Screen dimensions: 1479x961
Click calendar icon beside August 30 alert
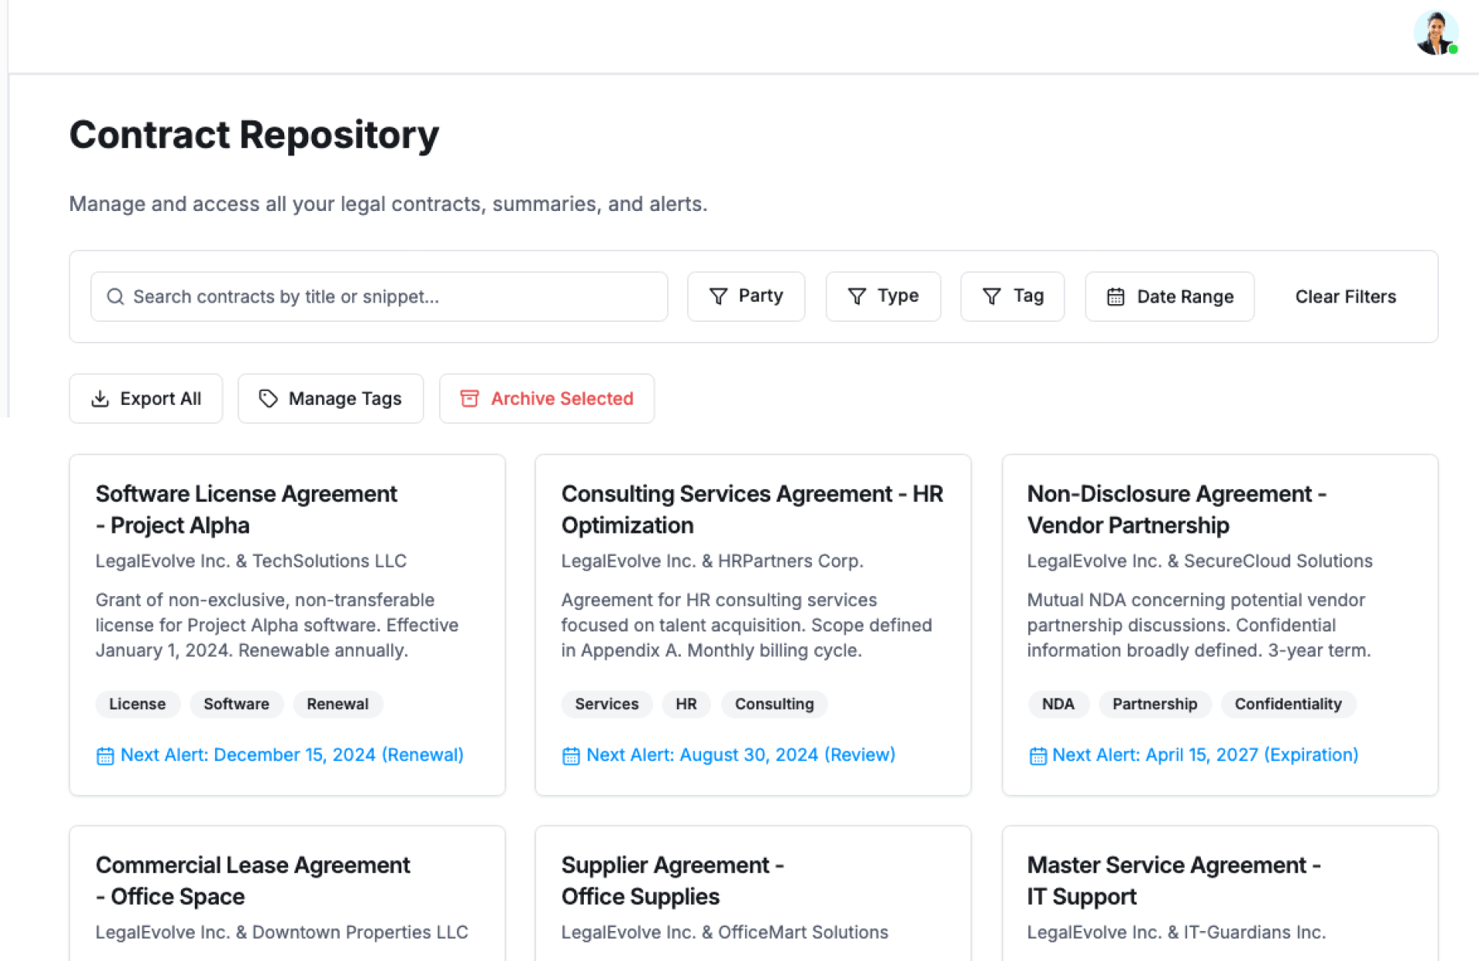click(x=571, y=756)
